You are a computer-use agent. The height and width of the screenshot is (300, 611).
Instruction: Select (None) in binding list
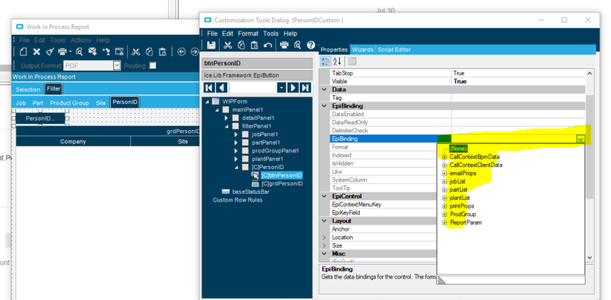coord(458,148)
